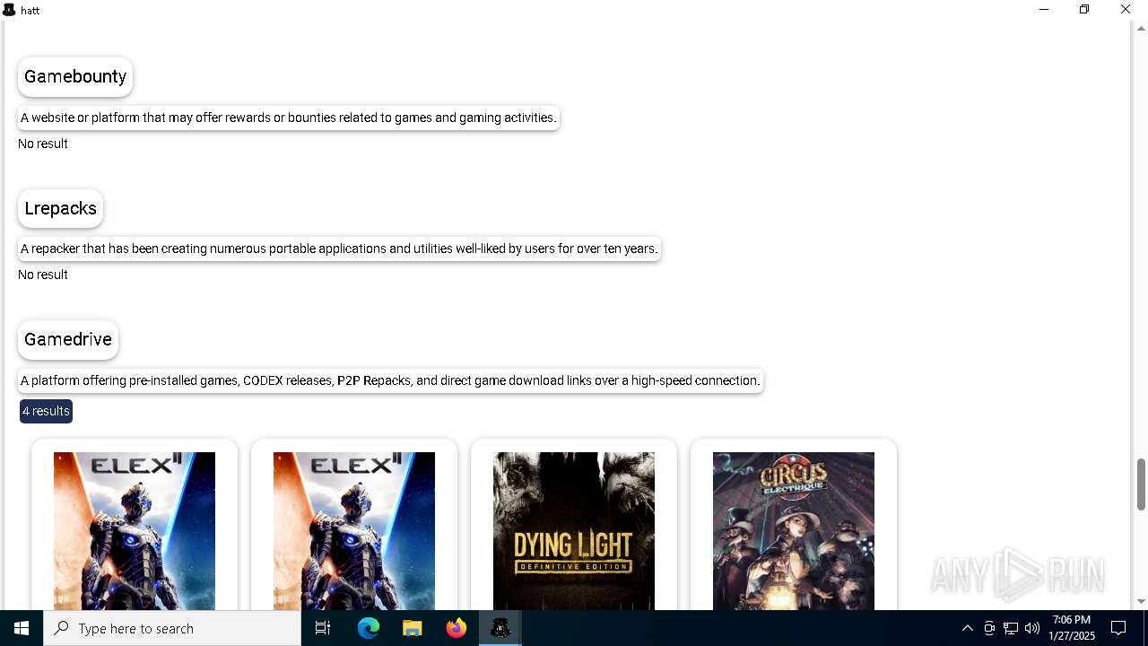Click the Lrepacks source heading

(x=60, y=208)
